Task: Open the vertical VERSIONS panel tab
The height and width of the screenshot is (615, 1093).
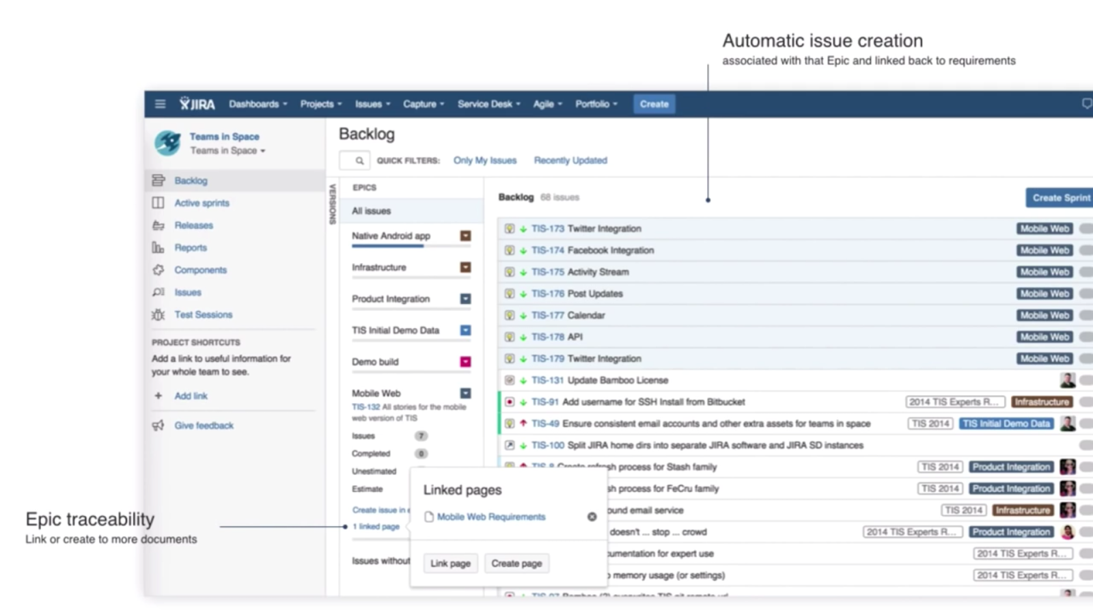Action: [x=333, y=204]
